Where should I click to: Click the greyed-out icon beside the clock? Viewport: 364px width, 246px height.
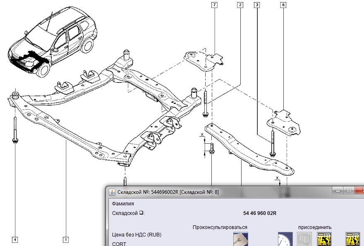click(304, 239)
